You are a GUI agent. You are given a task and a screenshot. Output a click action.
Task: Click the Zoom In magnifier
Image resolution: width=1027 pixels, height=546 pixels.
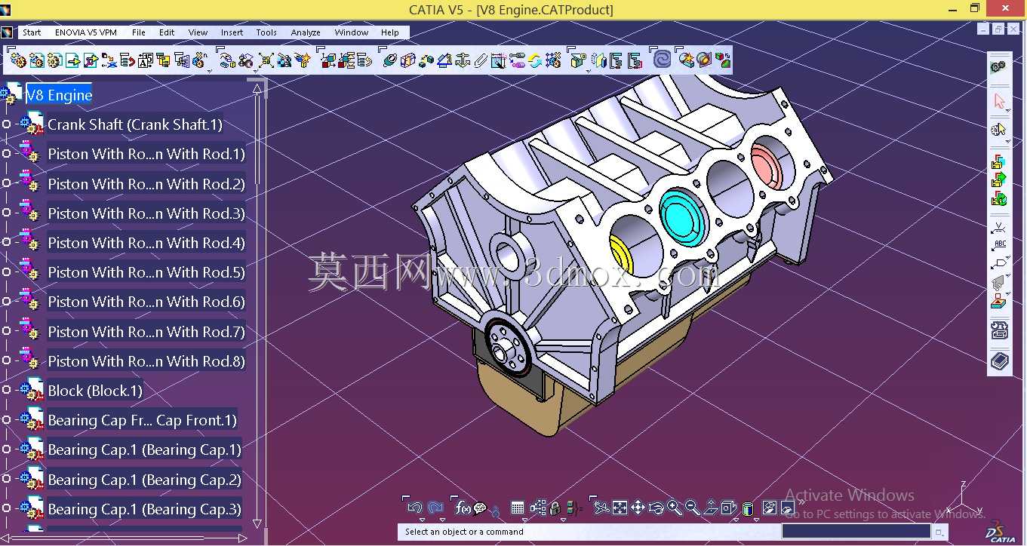coord(674,508)
